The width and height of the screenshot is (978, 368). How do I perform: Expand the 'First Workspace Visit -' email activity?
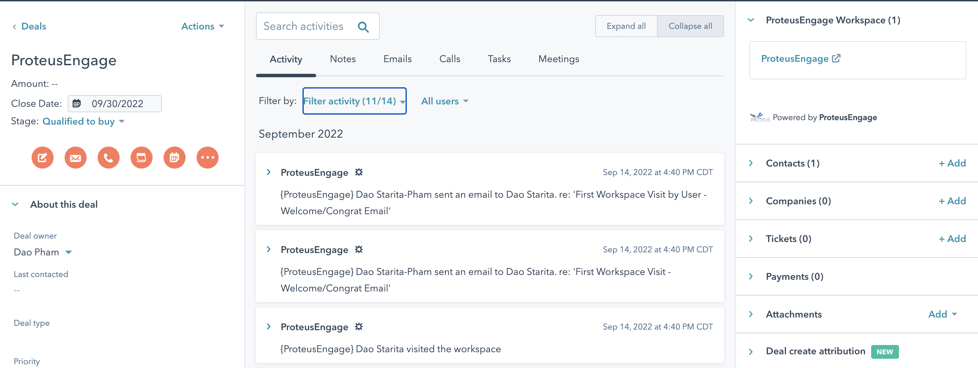tap(269, 249)
